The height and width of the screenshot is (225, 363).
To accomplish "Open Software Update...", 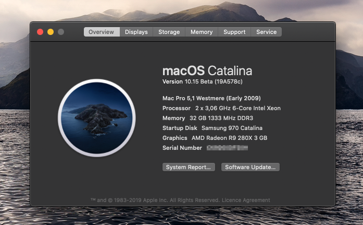I will click(x=251, y=167).
